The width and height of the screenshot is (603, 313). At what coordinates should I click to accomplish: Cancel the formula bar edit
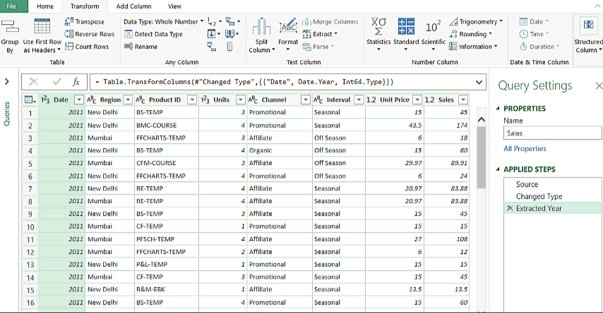pyautogui.click(x=34, y=82)
